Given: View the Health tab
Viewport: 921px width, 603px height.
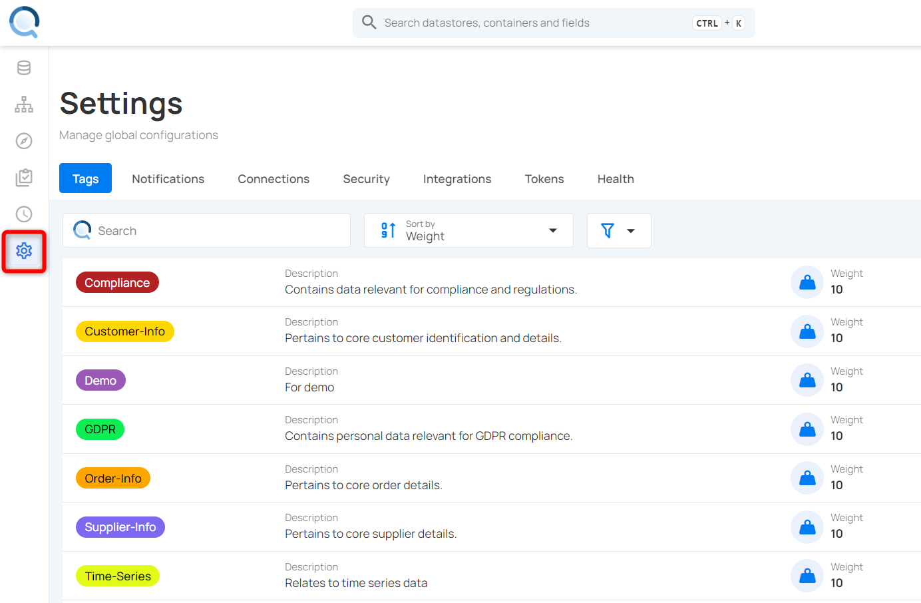Looking at the screenshot, I should pos(616,179).
